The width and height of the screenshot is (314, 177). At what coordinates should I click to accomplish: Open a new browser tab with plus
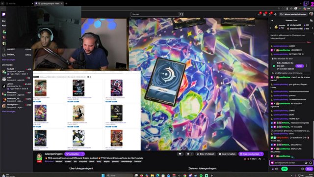[x=66, y=3]
